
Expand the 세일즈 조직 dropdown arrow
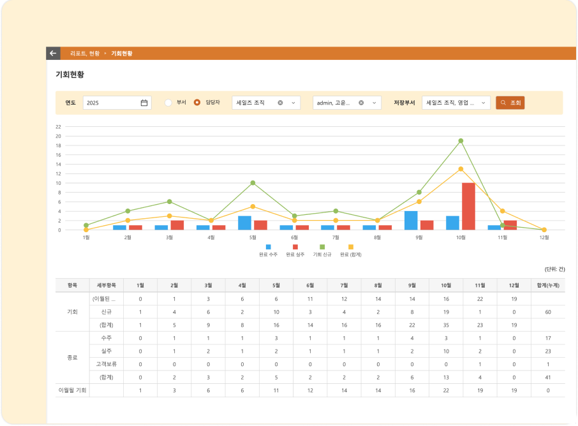[293, 103]
